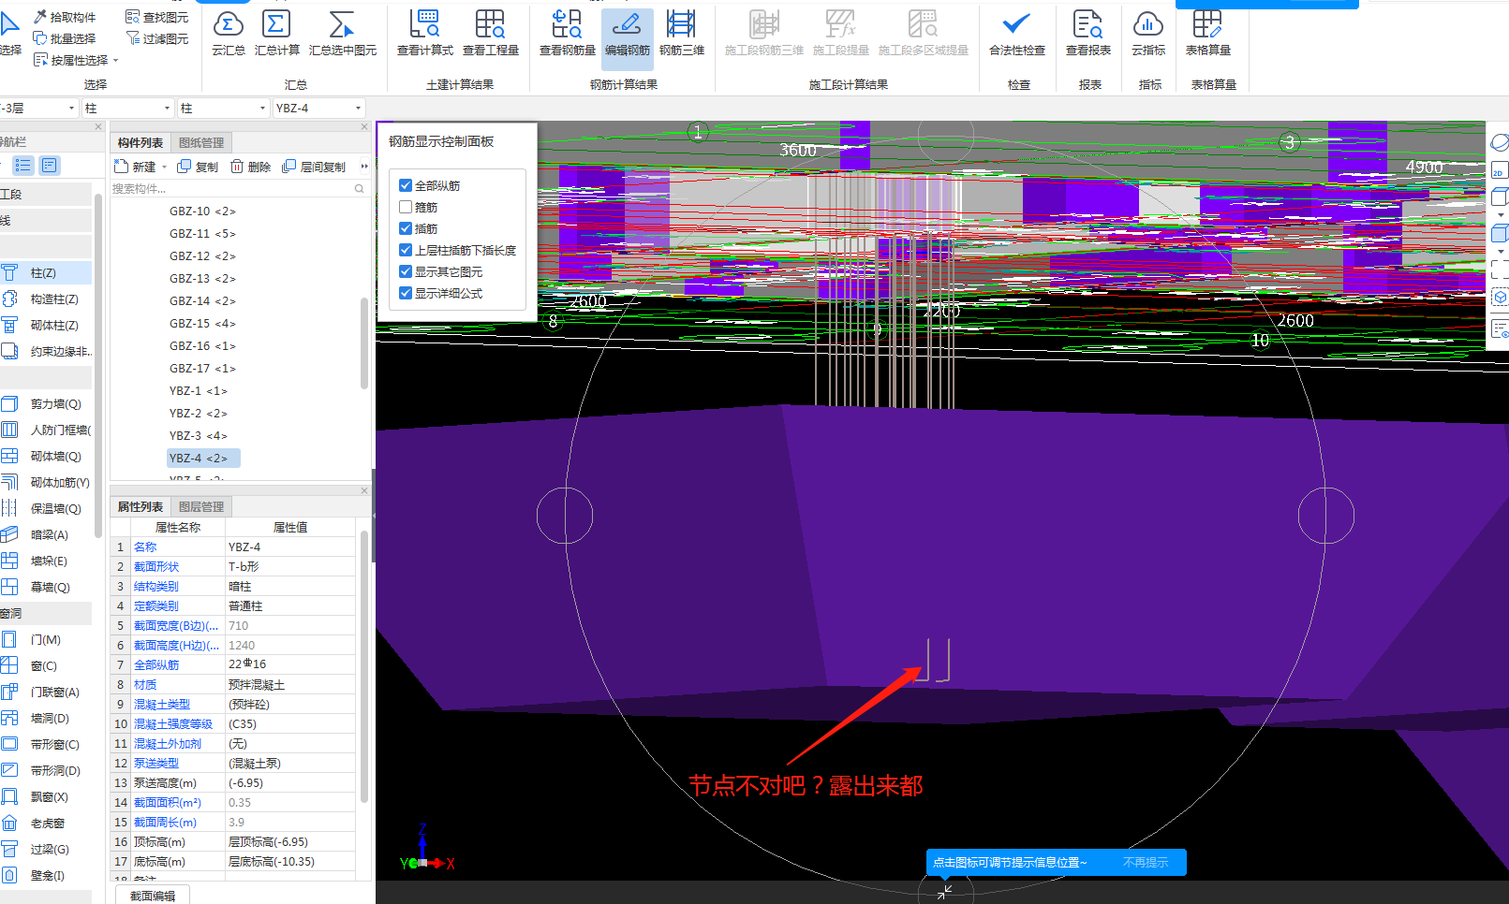Screen dimensions: 1509x904
Task: Expand 新建 dropdown arrow
Action: pyautogui.click(x=165, y=167)
